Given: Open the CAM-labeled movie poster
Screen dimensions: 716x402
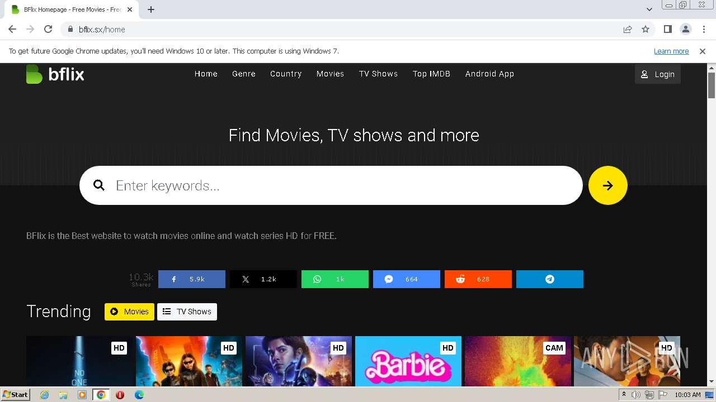Looking at the screenshot, I should pyautogui.click(x=518, y=361).
